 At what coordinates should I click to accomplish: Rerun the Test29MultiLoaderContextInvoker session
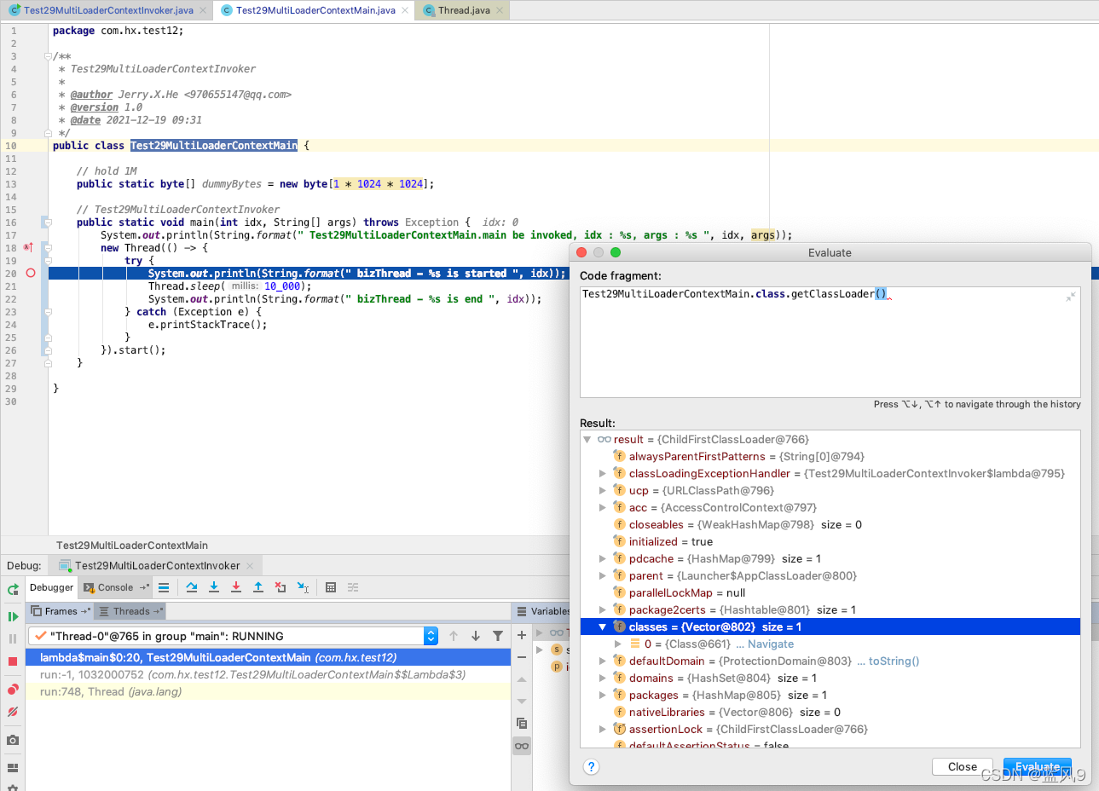[x=13, y=588]
